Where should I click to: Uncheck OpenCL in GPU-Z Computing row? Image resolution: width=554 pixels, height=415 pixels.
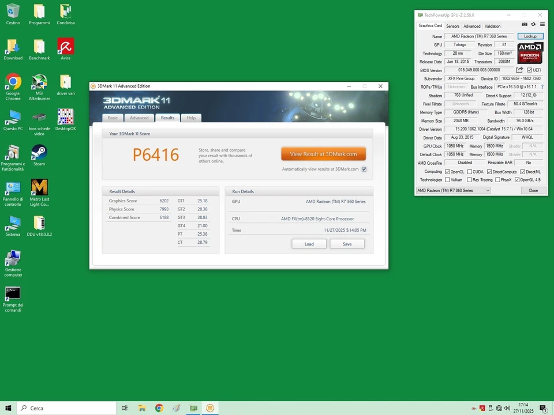click(448, 171)
